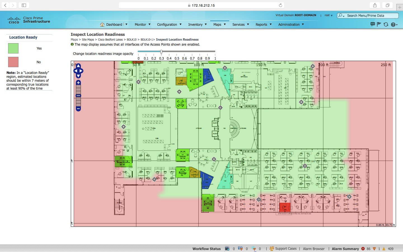Click the info icon before map display note
The width and height of the screenshot is (403, 252).
[x=73, y=44]
